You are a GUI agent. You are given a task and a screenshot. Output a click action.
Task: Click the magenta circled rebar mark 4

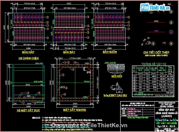(x=171, y=32)
